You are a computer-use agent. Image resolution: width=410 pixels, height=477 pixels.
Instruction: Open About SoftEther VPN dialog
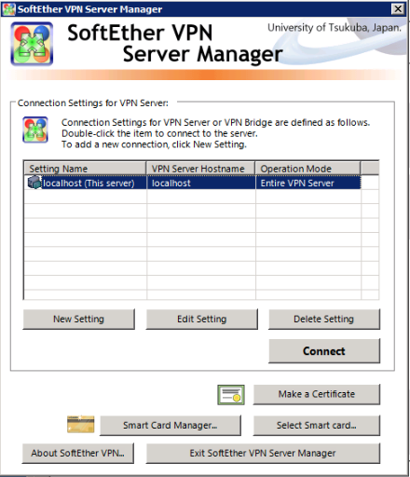pyautogui.click(x=78, y=453)
